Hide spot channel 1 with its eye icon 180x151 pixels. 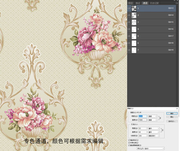point(129,8)
